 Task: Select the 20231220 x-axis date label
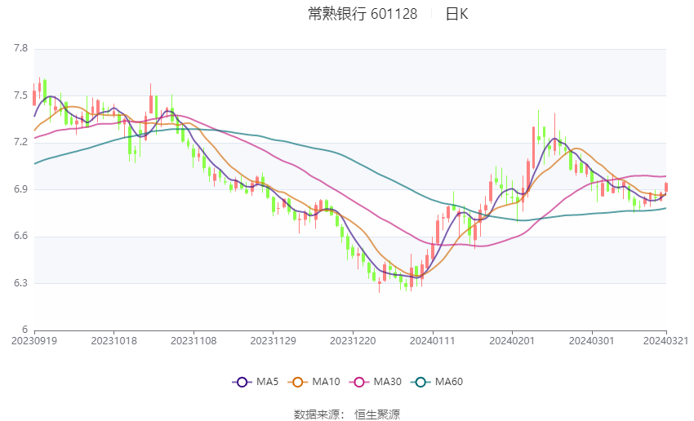[353, 341]
